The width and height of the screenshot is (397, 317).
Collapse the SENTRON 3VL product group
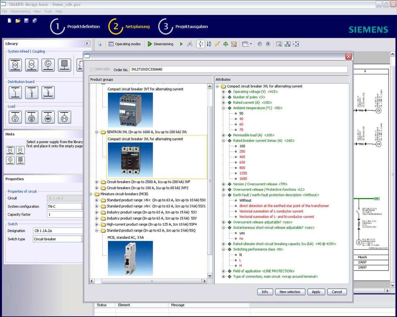97,132
